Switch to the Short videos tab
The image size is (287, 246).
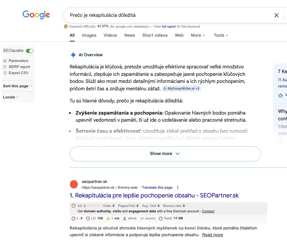pyautogui.click(x=155, y=35)
